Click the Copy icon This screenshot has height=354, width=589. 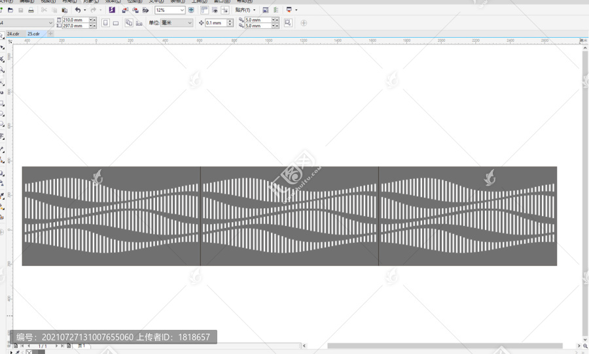coord(54,10)
